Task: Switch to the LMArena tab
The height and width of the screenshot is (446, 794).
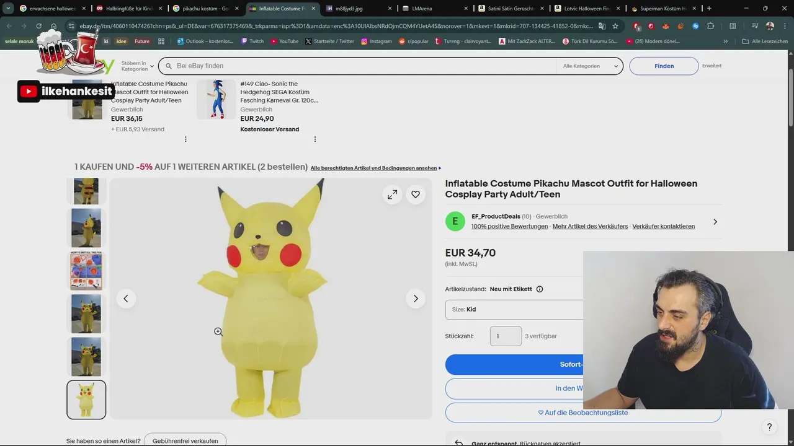Action: (435, 9)
